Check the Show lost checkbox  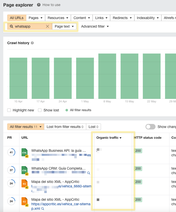click(x=40, y=110)
